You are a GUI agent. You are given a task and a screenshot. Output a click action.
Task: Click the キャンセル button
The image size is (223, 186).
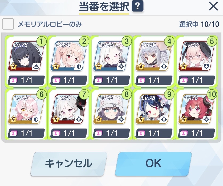click(x=68, y=163)
